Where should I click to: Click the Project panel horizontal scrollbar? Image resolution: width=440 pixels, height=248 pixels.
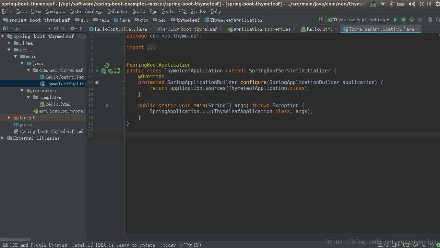pos(15,240)
